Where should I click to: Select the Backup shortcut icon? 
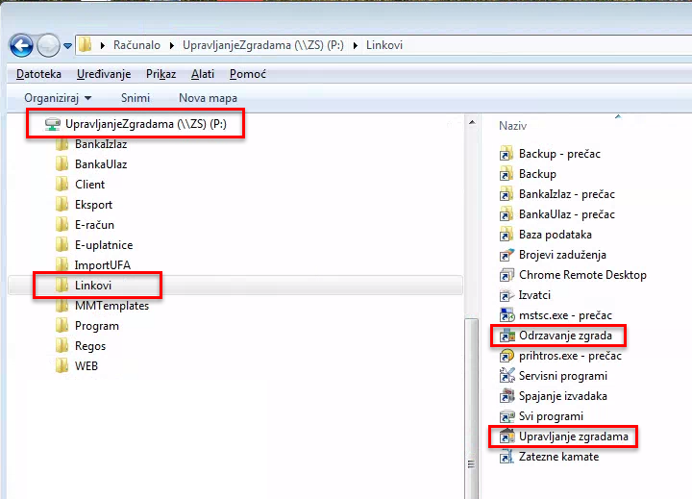click(x=507, y=174)
